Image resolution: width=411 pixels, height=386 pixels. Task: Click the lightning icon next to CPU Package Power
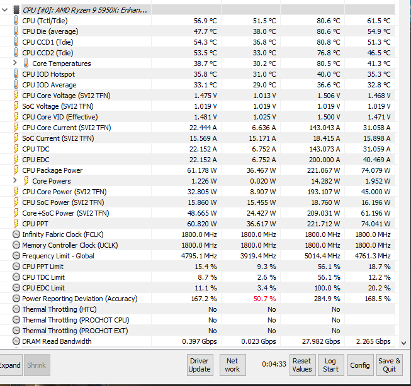(x=16, y=170)
